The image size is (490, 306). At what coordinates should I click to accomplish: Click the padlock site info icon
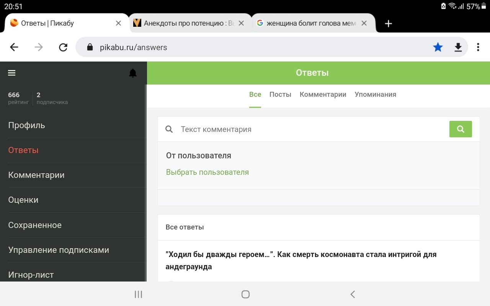click(x=90, y=47)
